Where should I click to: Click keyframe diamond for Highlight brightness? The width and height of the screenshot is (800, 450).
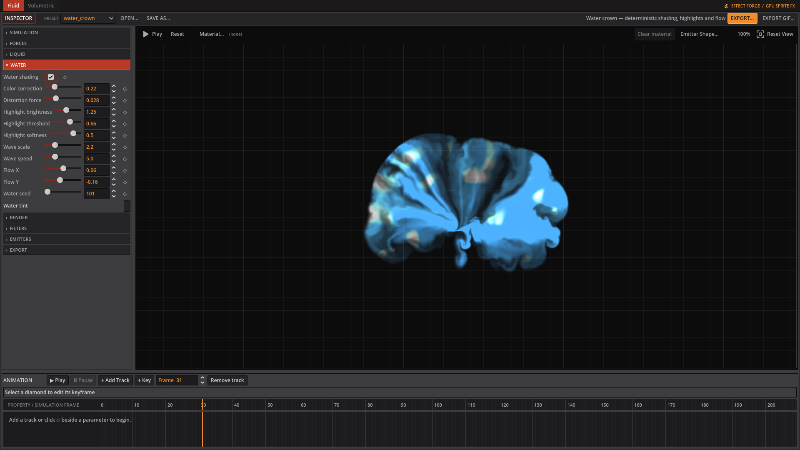tap(125, 112)
